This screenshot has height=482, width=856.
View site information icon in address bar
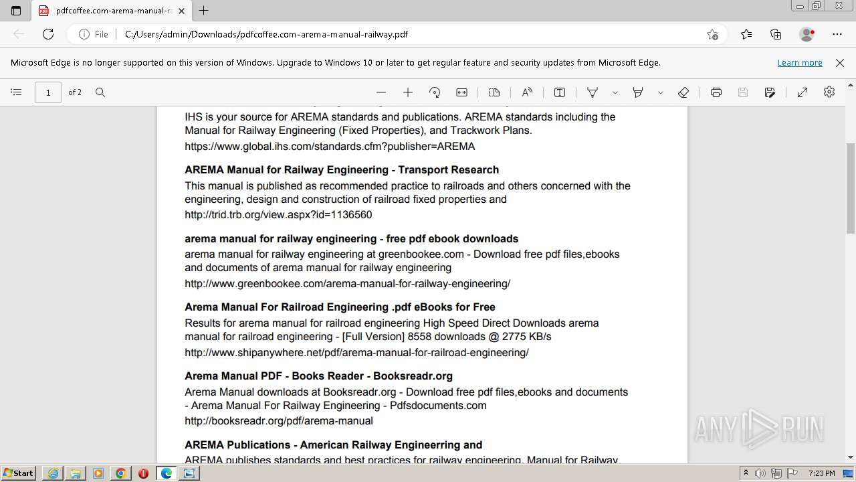(84, 34)
